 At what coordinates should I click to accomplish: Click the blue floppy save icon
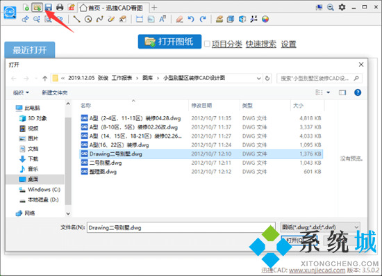pos(49,8)
